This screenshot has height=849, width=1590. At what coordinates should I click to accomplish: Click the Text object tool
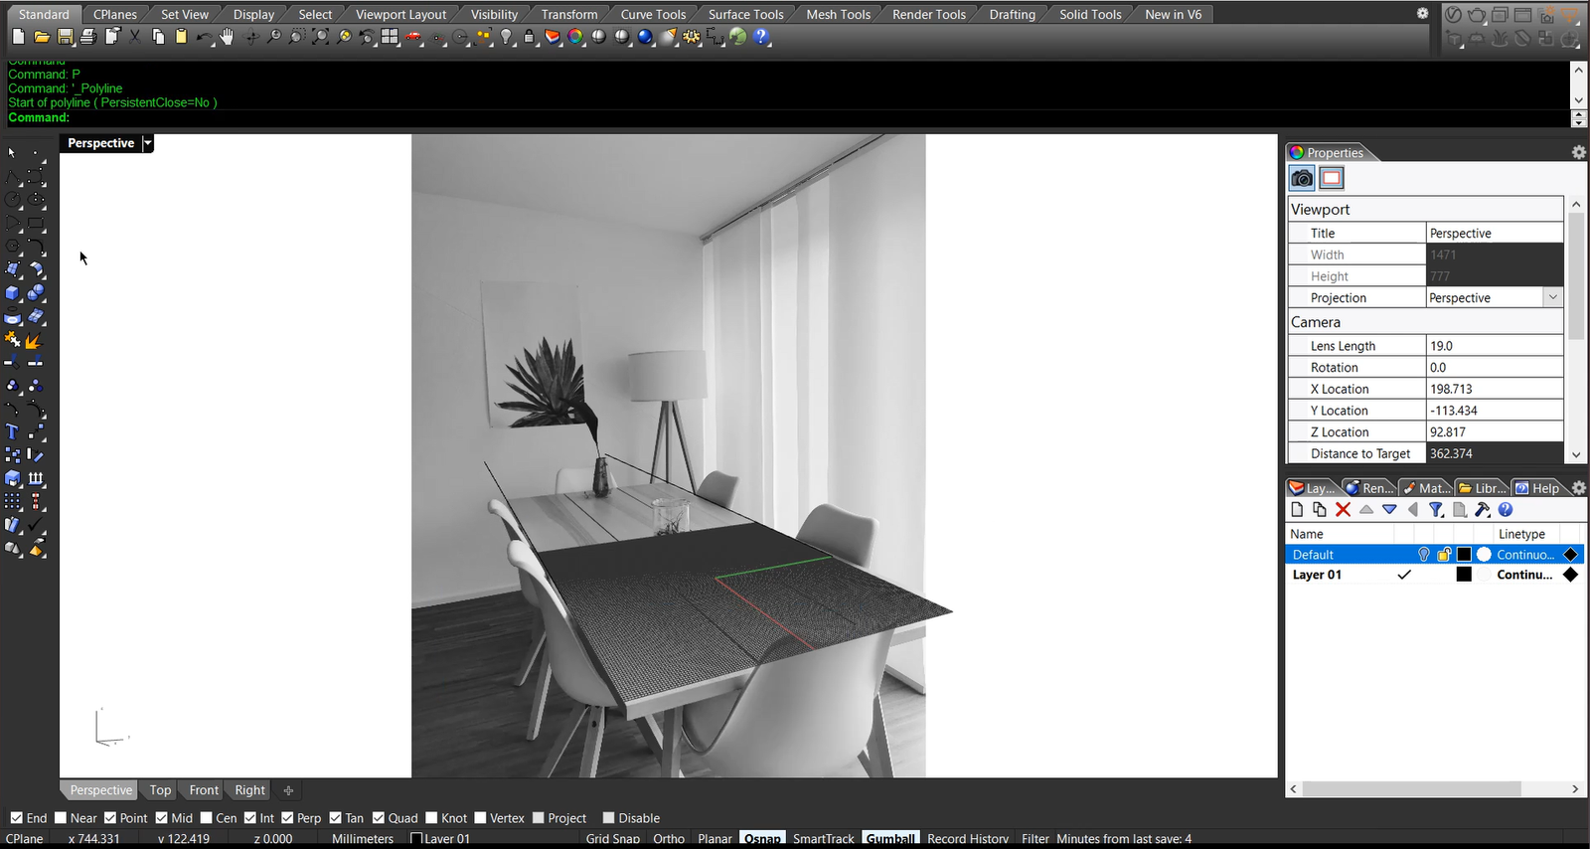[12, 431]
